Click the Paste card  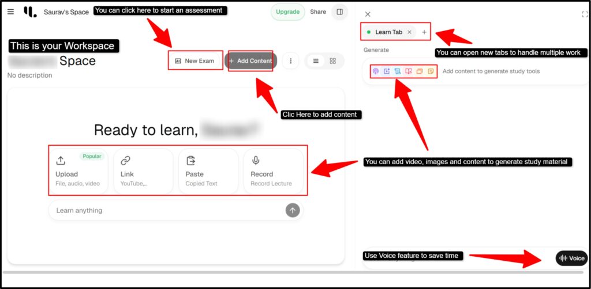point(208,171)
